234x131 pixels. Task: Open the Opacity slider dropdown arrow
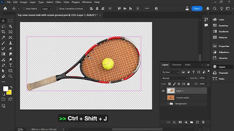point(208,78)
